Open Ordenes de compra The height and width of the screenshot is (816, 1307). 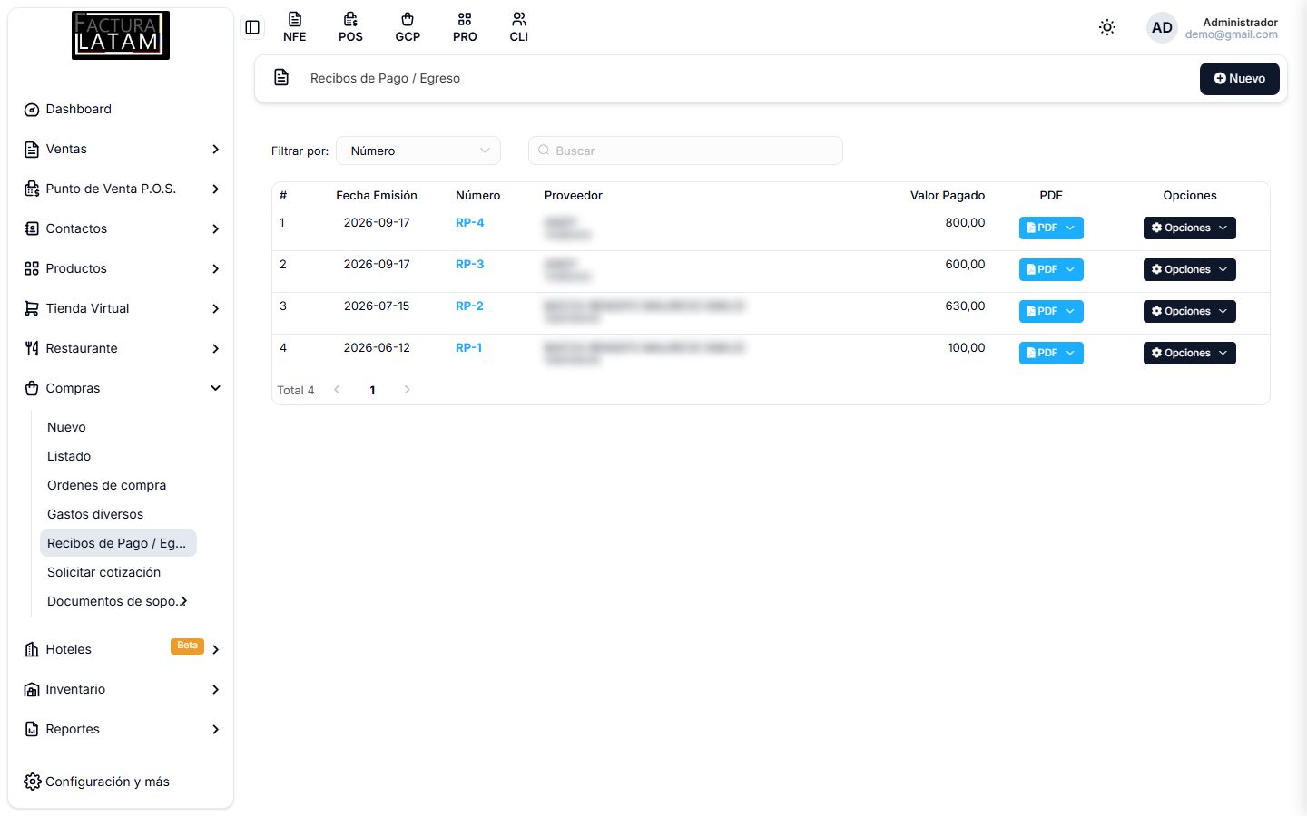click(118, 485)
